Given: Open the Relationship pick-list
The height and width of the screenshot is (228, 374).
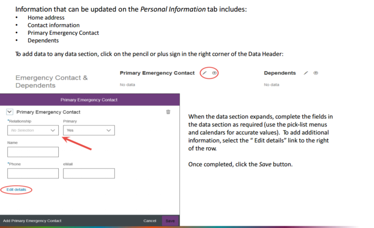Looking at the screenshot, I should [x=33, y=130].
